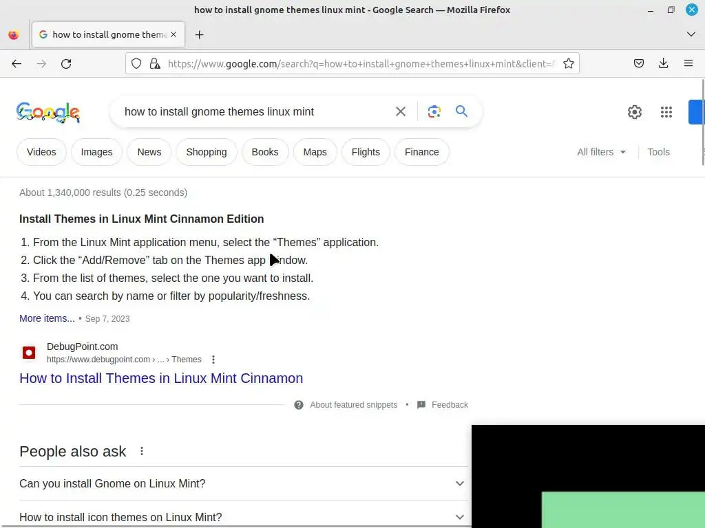Close the Google Search tab
Screen dimensions: 705x528
coord(173,34)
